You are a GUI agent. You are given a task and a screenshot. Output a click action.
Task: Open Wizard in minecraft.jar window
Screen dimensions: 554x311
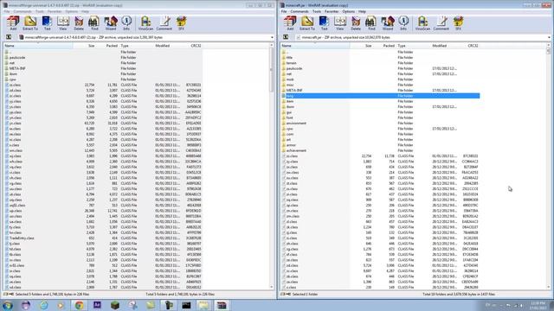coord(388,23)
